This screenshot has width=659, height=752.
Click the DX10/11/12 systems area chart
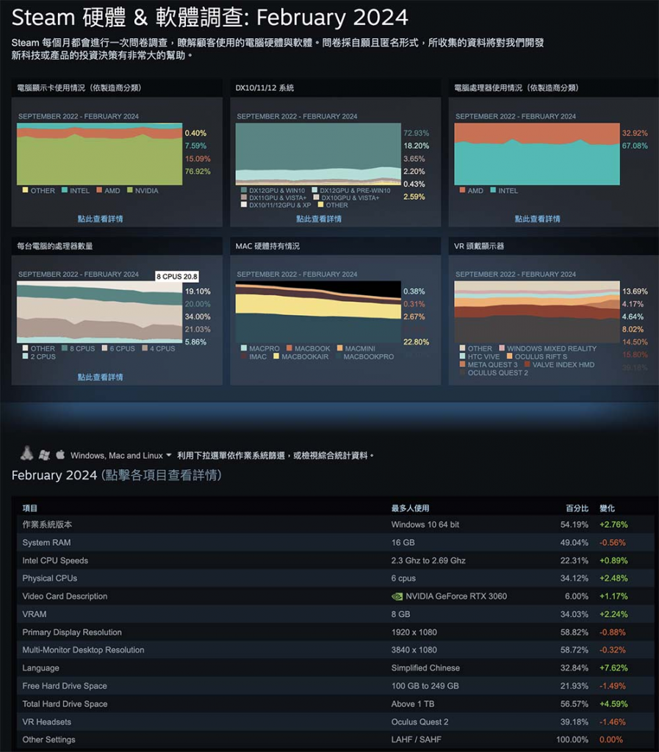click(318, 154)
